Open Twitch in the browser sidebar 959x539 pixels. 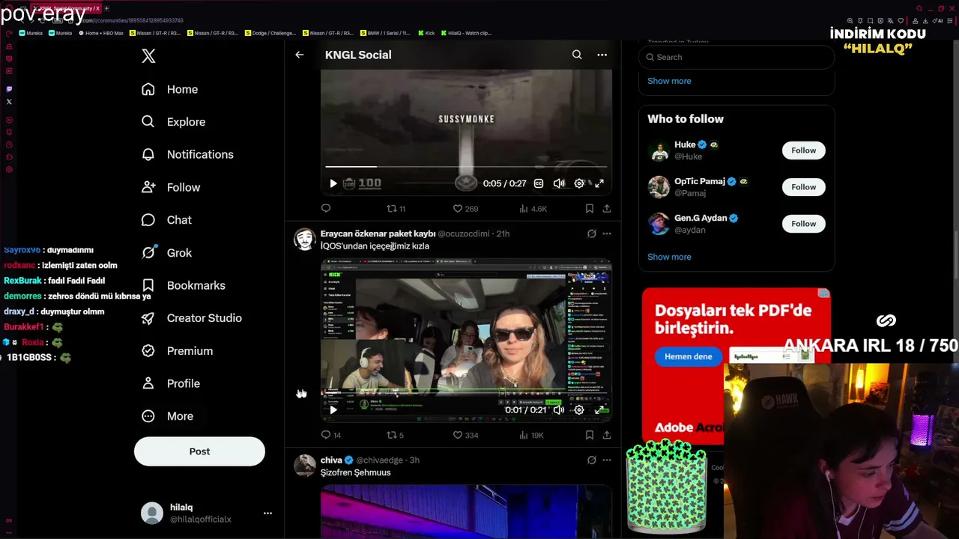pos(9,89)
